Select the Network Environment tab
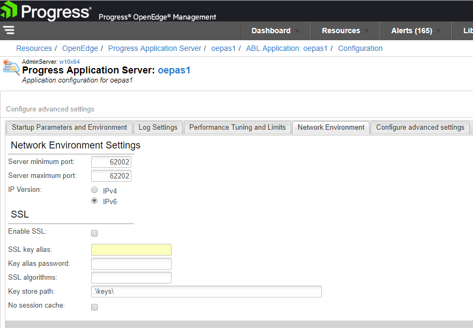 coord(330,127)
